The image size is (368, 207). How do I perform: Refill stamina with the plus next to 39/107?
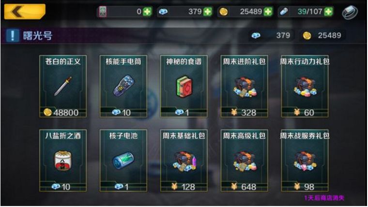coord(328,12)
